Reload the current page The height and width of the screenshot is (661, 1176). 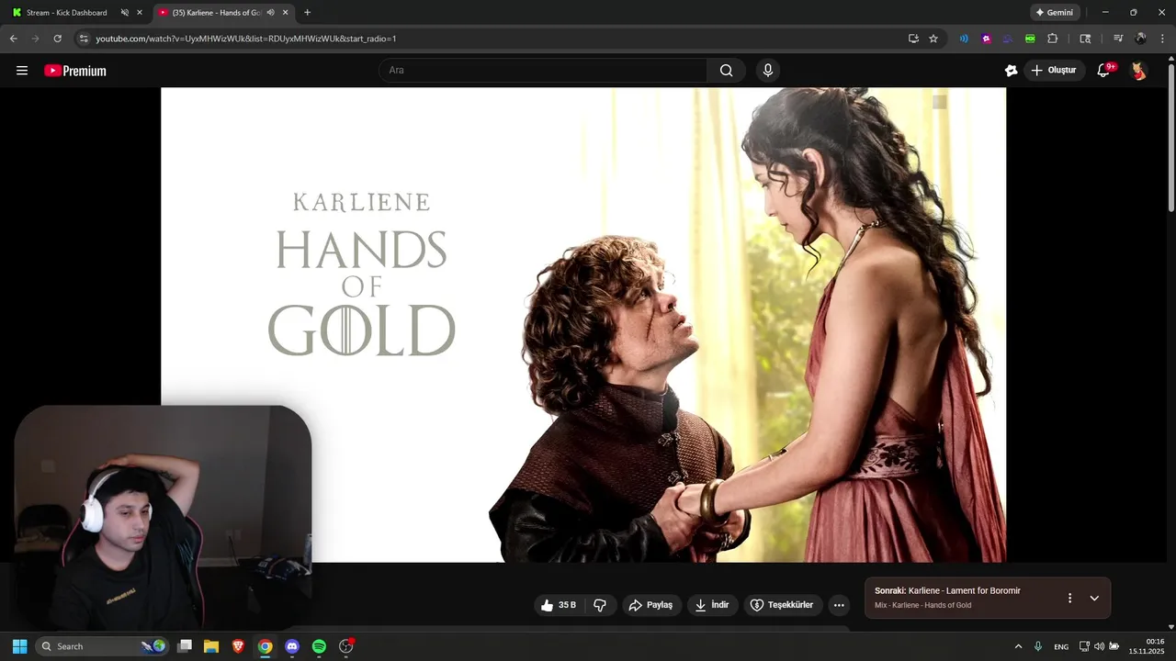[x=57, y=39]
